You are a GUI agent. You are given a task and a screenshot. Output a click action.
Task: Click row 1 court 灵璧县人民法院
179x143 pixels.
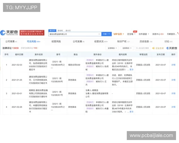coord(143,65)
